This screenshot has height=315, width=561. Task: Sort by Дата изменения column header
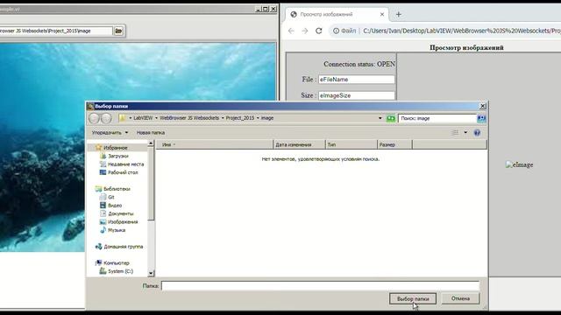pos(299,144)
